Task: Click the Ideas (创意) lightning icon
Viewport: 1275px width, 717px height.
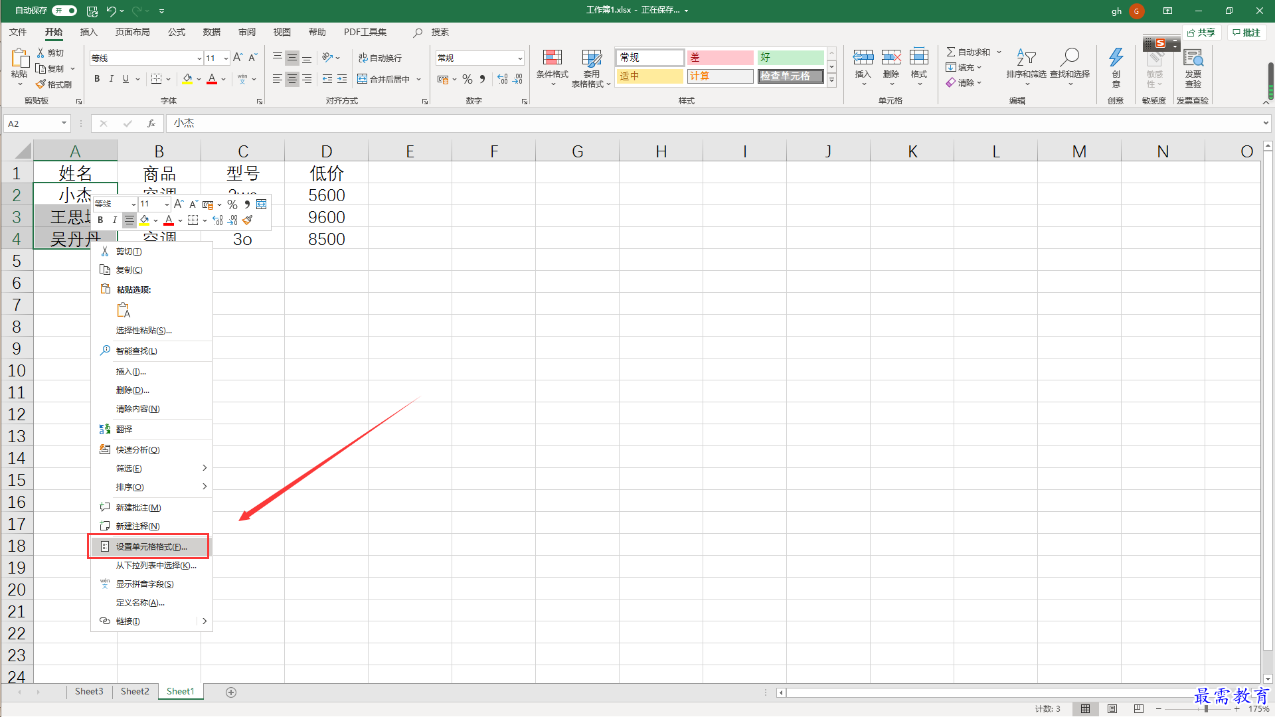Action: coord(1116,58)
